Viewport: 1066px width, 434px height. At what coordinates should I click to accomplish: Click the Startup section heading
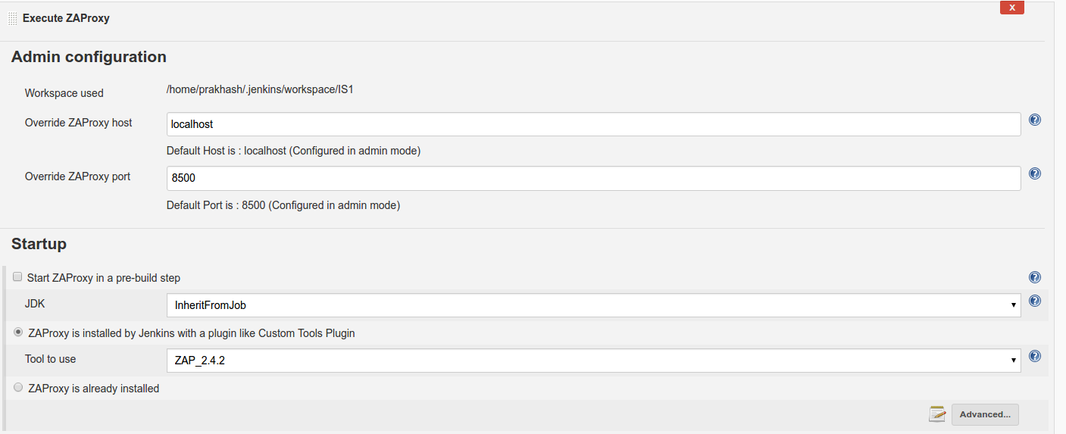39,244
